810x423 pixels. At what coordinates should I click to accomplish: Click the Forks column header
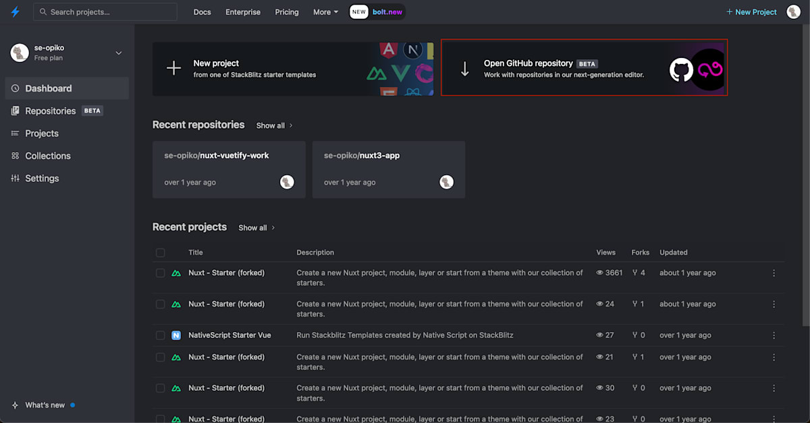point(641,253)
